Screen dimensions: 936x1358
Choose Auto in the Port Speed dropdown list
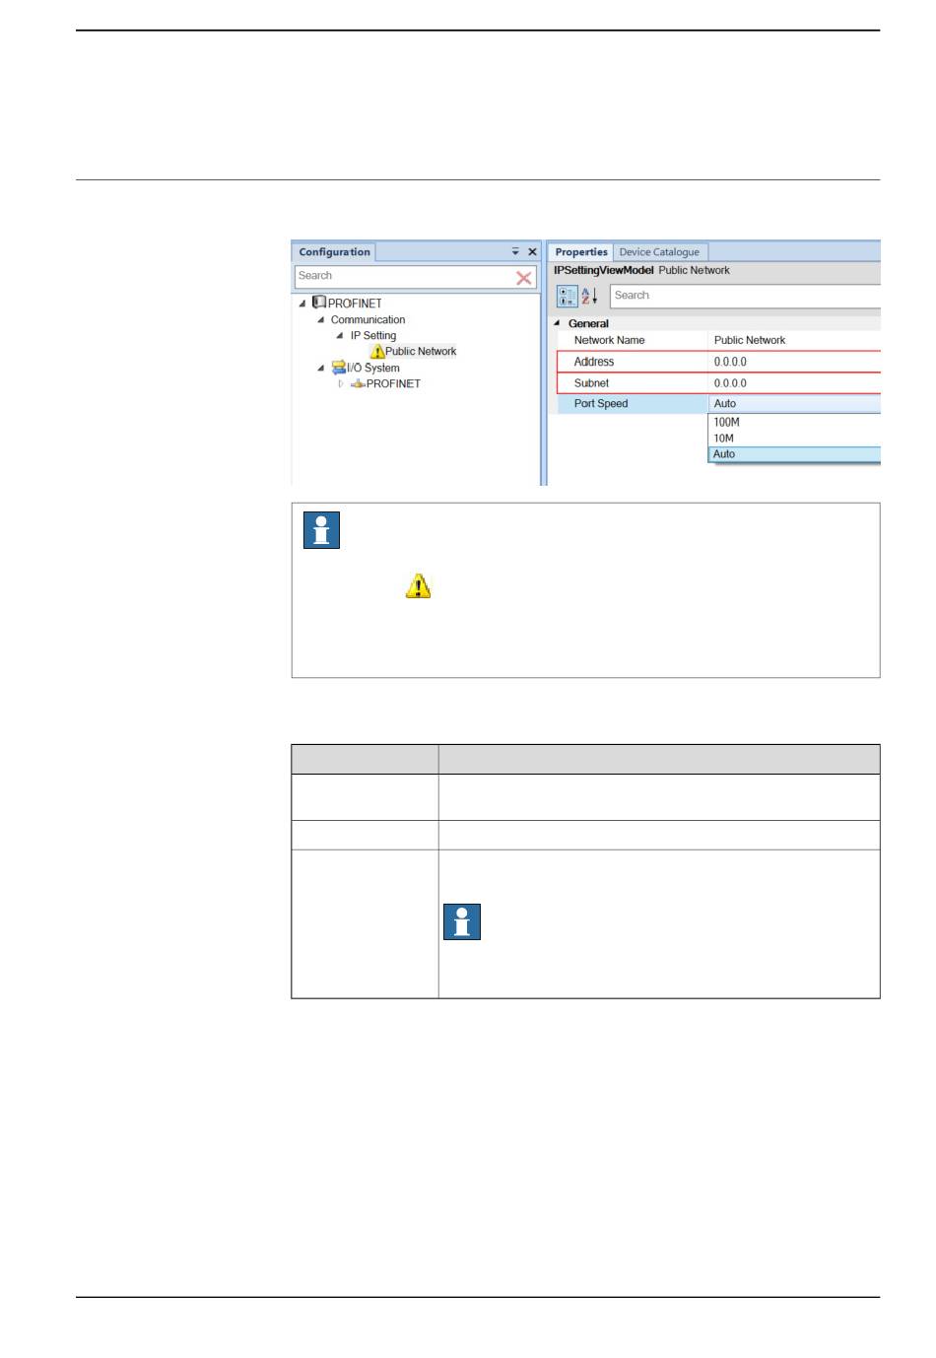pyautogui.click(x=794, y=454)
